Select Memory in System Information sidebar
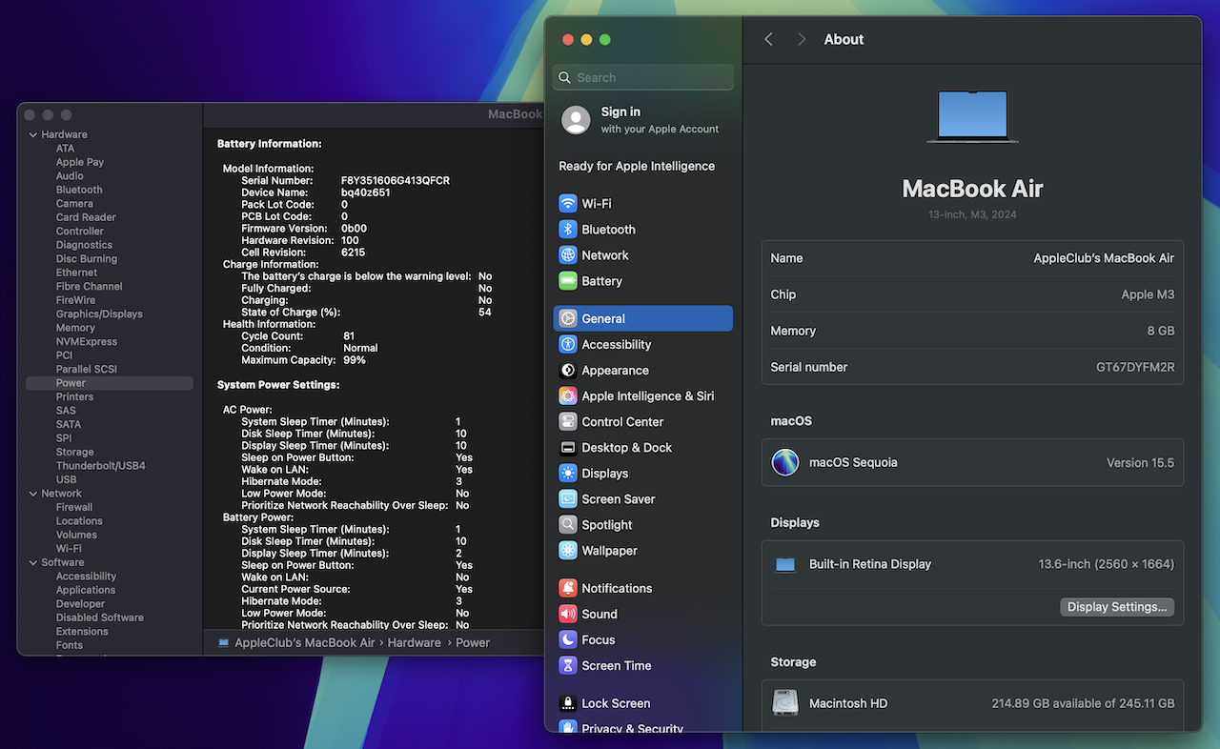The image size is (1220, 749). pos(75,328)
